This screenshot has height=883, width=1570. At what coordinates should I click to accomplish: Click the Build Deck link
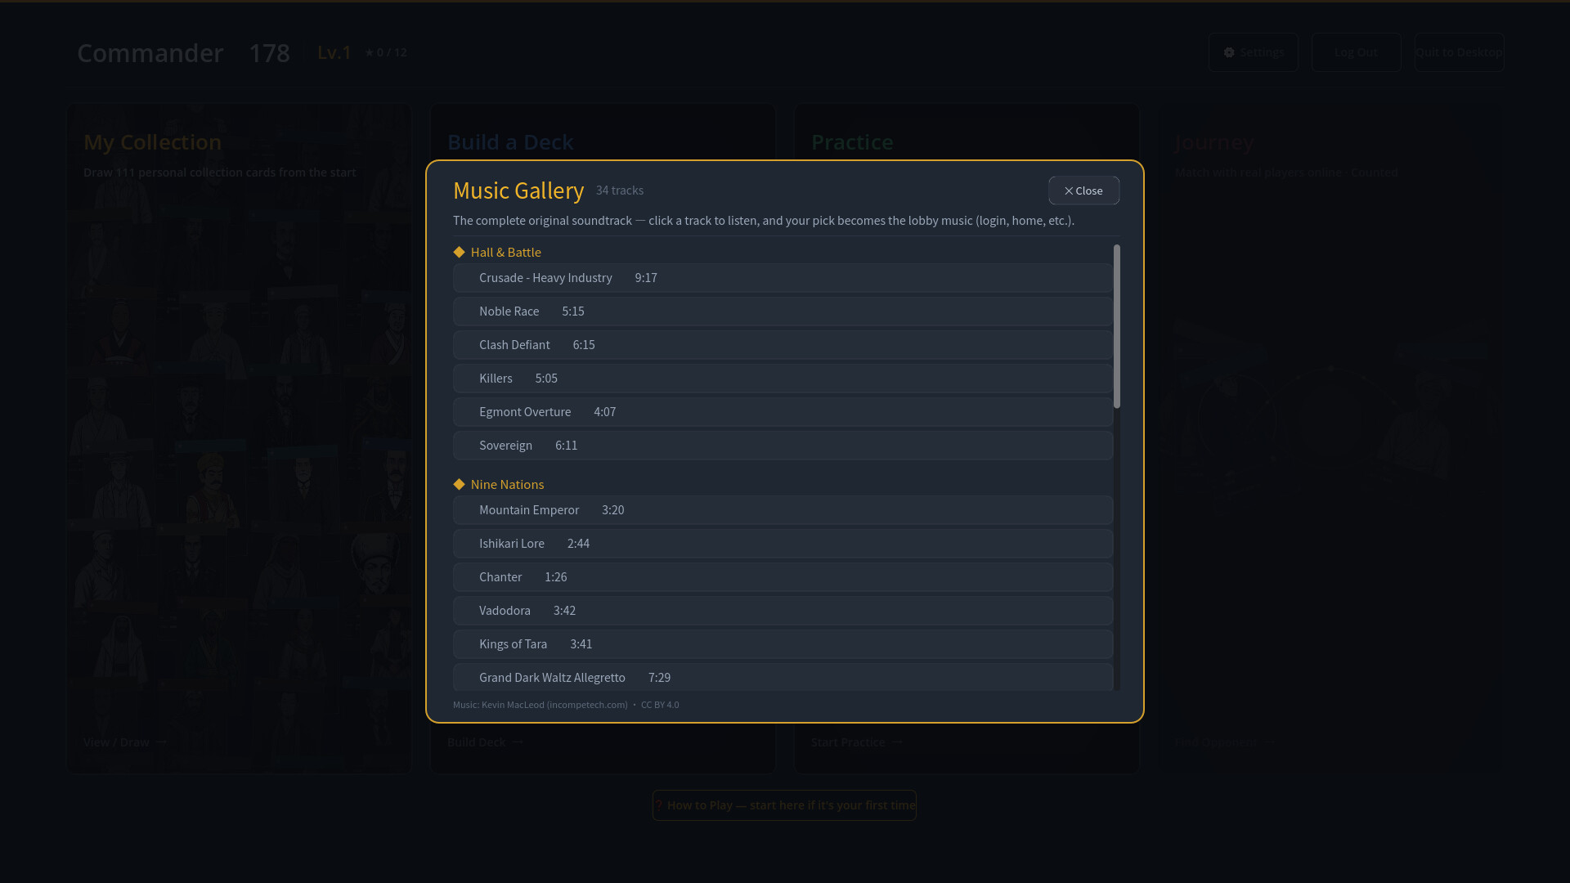(x=485, y=742)
